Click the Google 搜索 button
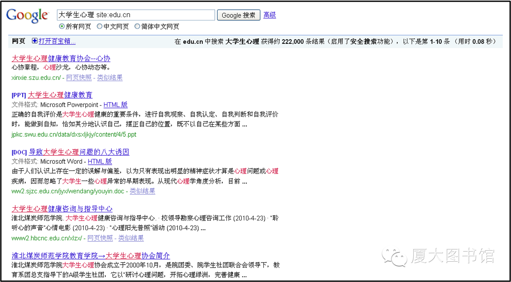 pos(238,15)
